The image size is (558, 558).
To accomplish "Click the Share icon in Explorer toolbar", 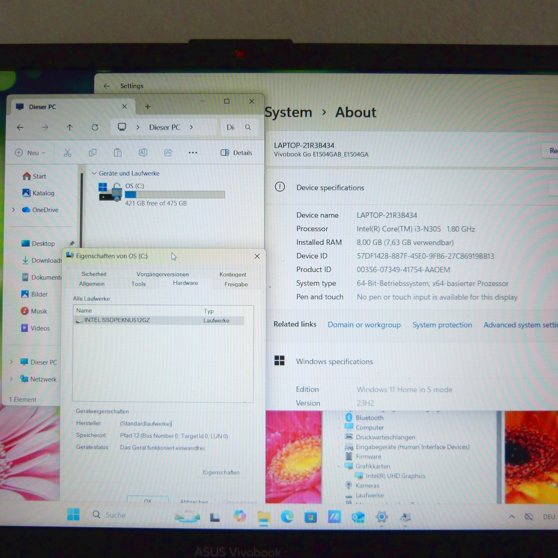I will 168,152.
